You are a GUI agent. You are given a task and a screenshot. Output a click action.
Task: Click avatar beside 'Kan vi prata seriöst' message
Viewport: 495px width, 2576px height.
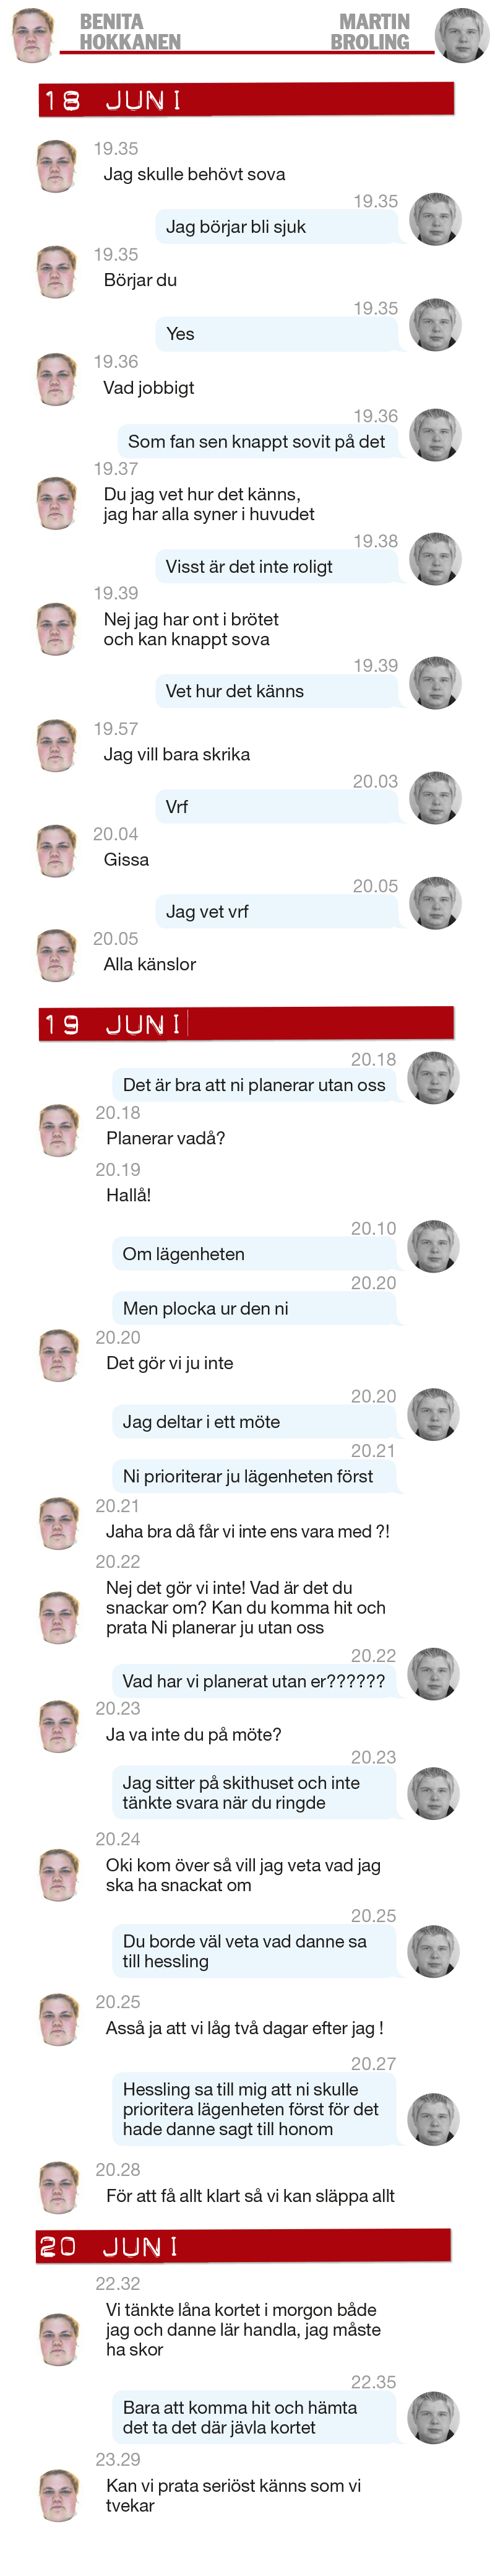pos(59,2495)
